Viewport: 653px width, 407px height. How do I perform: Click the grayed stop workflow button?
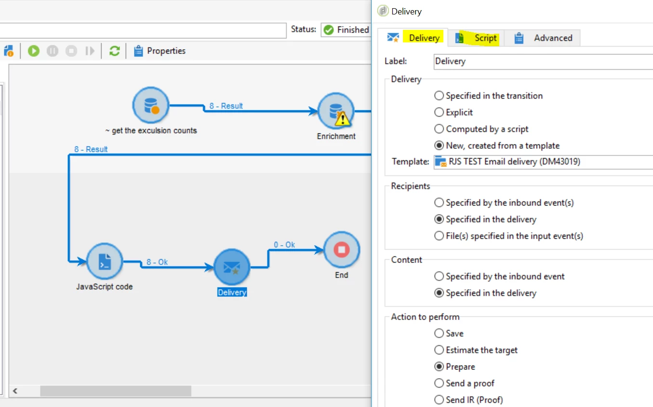(x=71, y=51)
